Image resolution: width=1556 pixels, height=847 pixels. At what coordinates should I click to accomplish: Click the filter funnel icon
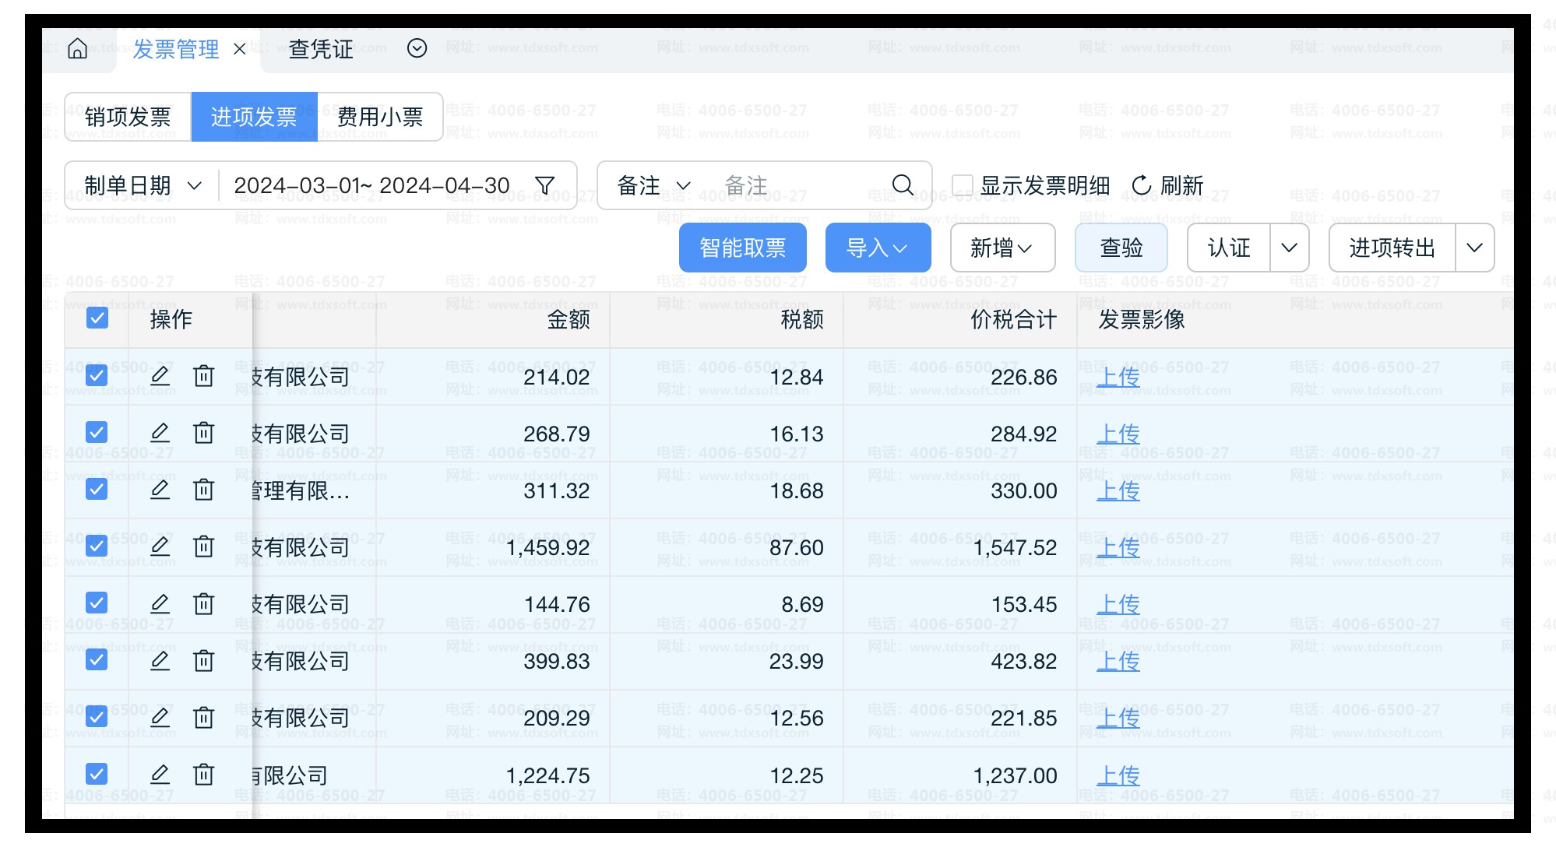pos(545,185)
